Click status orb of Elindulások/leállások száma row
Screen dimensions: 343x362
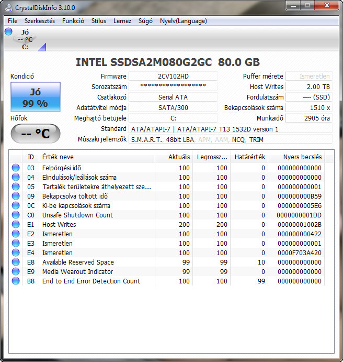tap(16, 177)
